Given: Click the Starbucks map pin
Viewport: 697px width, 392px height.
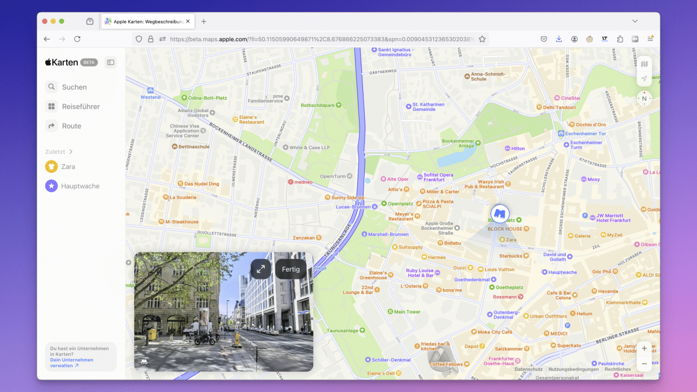Looking at the screenshot, I should coord(527,256).
